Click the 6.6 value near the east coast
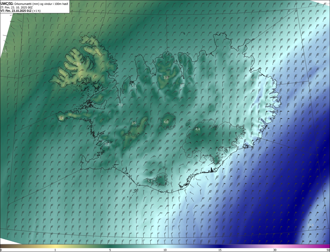This screenshot has height=252, width=330. coord(253,80)
